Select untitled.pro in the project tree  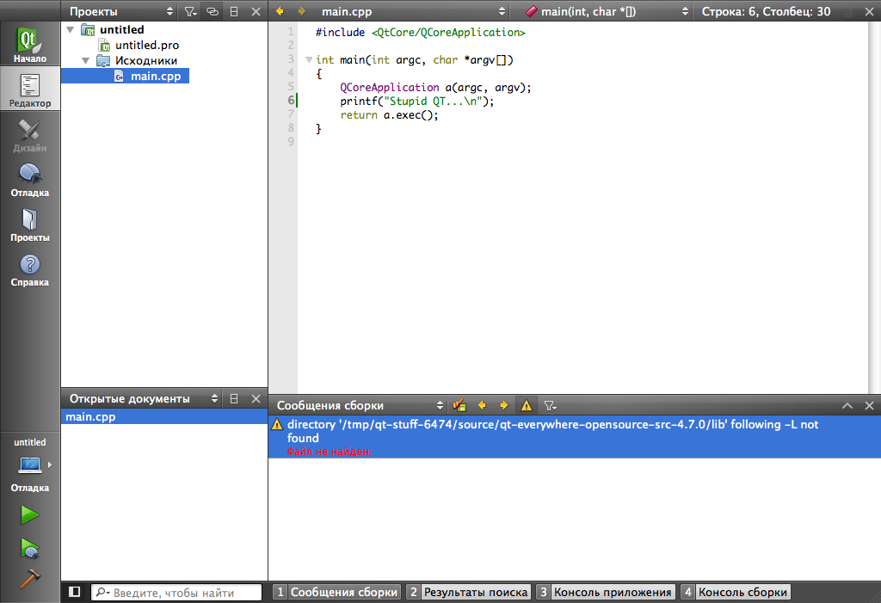coord(146,45)
